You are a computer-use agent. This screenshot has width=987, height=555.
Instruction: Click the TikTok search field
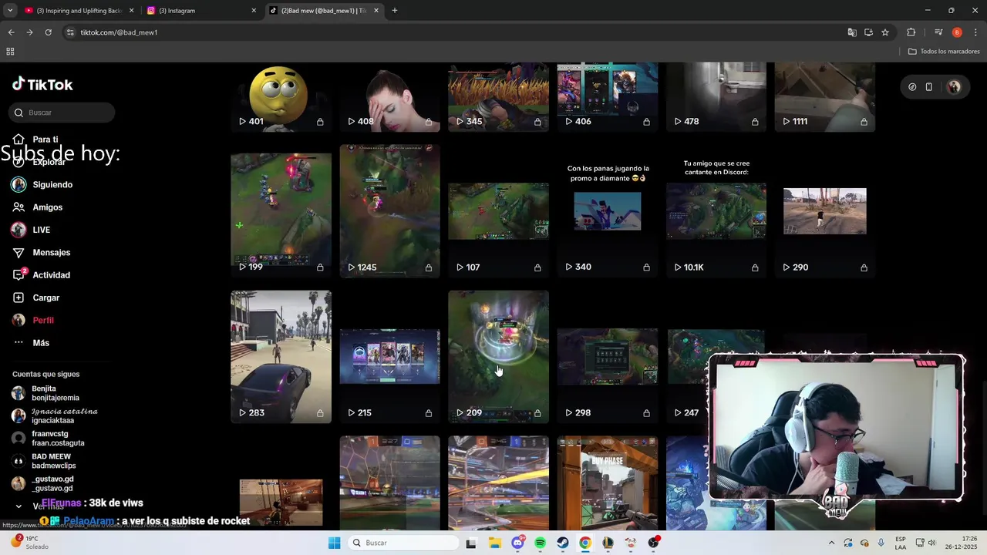pyautogui.click(x=62, y=113)
